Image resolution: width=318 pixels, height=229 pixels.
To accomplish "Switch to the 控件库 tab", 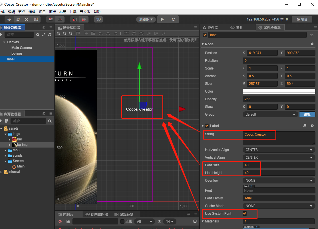I will [210, 28].
